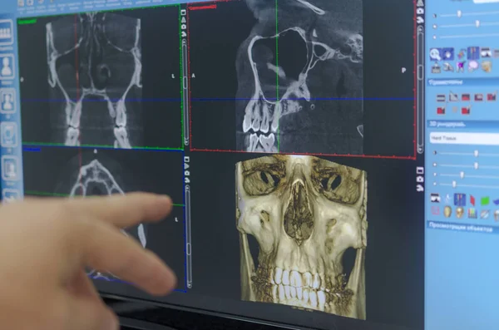The width and height of the screenshot is (499, 330).
Task: Select the pan hand tool
Action: pyautogui.click(x=448, y=54)
